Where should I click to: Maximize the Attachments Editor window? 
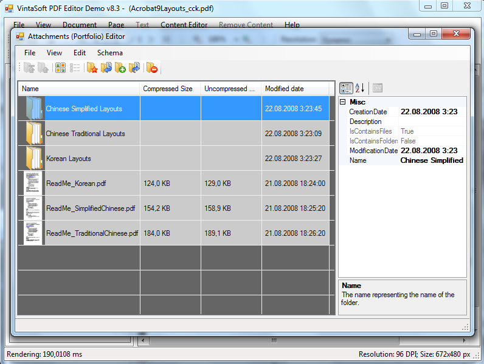click(434, 33)
